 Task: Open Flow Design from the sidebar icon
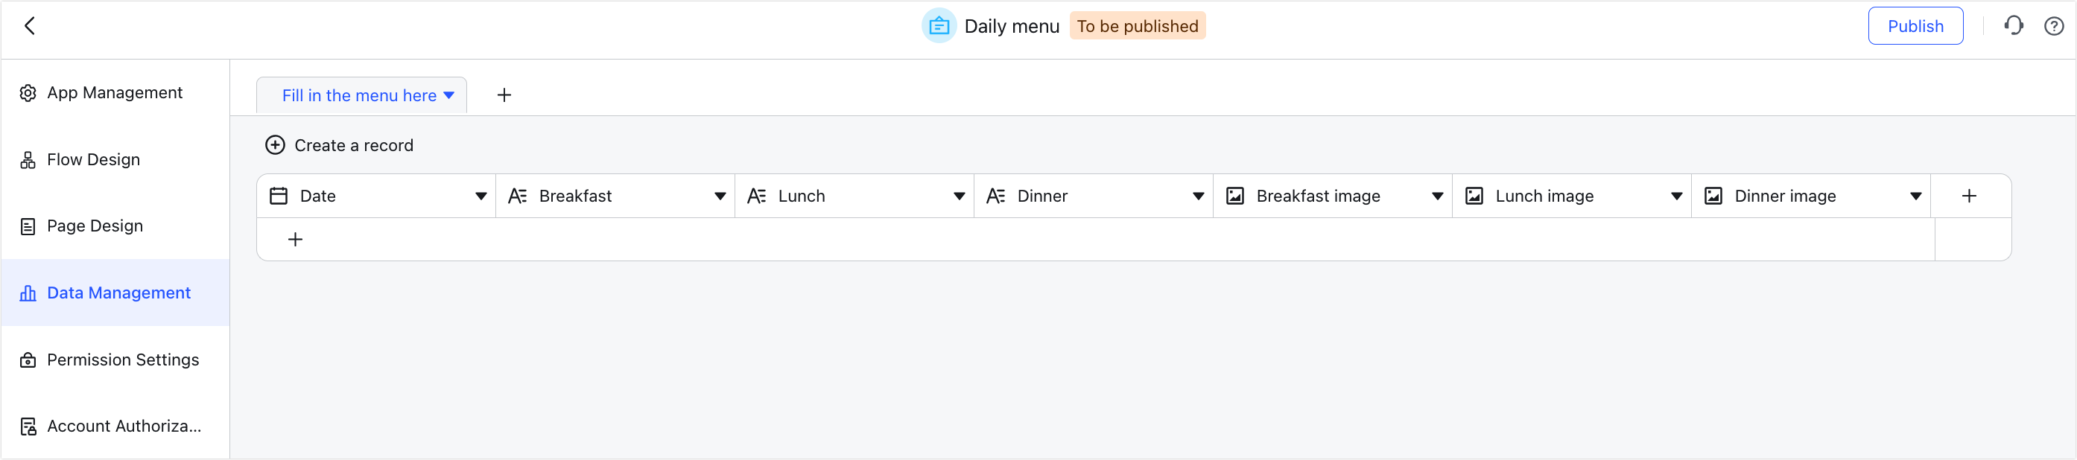[28, 159]
